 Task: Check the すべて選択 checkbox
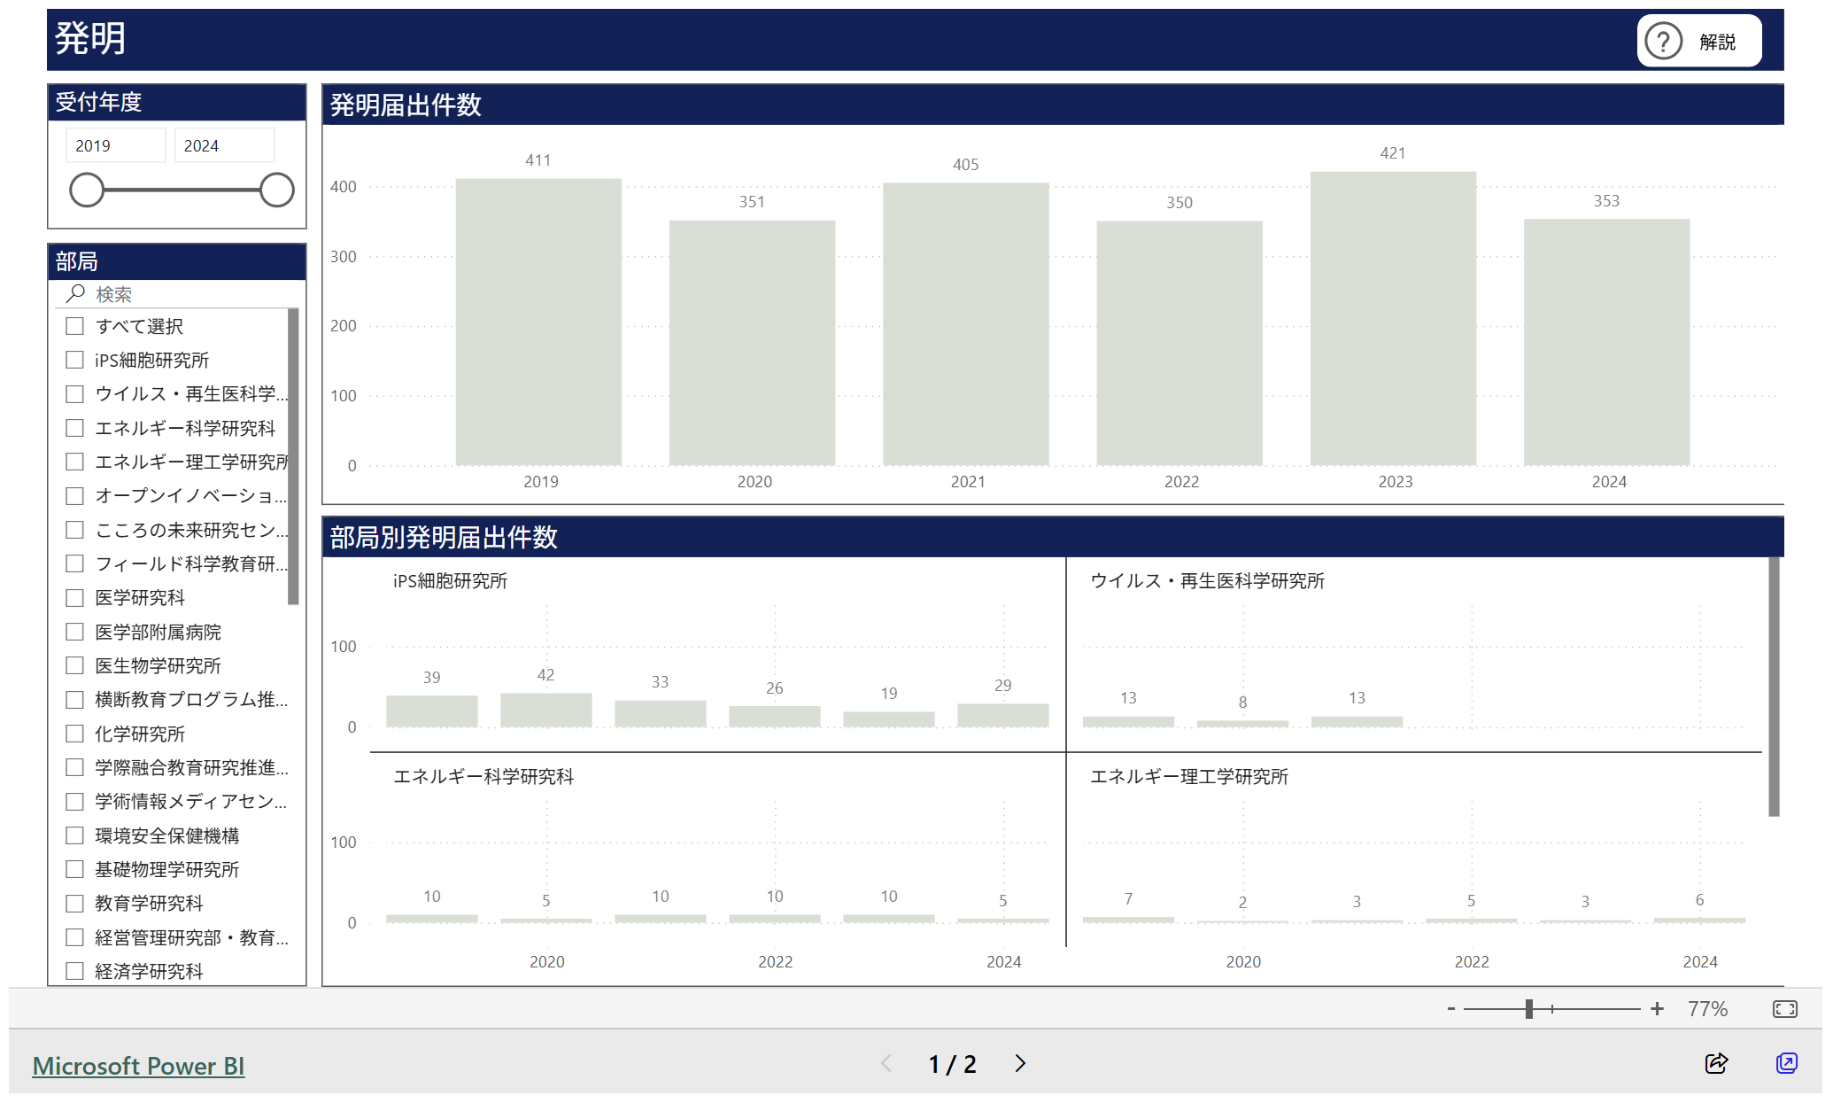(75, 326)
